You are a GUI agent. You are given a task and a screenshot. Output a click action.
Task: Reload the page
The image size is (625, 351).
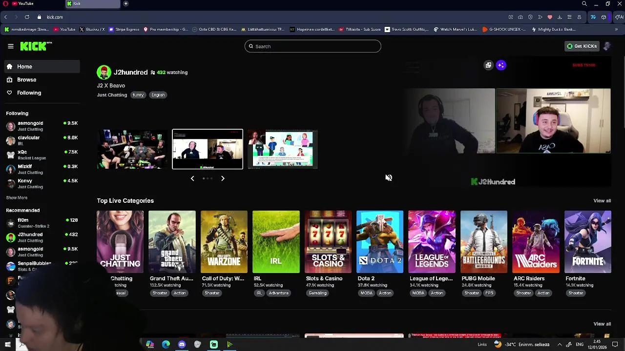[27, 17]
